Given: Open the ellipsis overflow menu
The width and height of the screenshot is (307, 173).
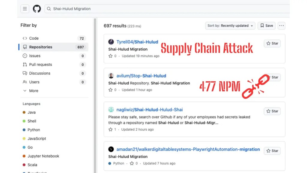Looking at the screenshot, I should tap(281, 26).
